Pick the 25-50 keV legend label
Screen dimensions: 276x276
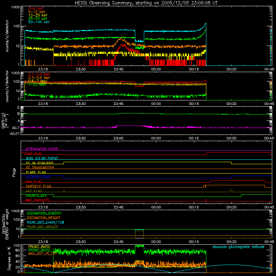coord(38,19)
